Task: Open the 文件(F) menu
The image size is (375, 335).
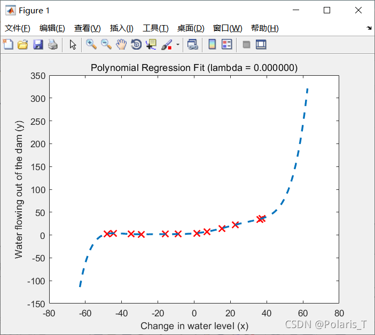Action: tap(18, 28)
